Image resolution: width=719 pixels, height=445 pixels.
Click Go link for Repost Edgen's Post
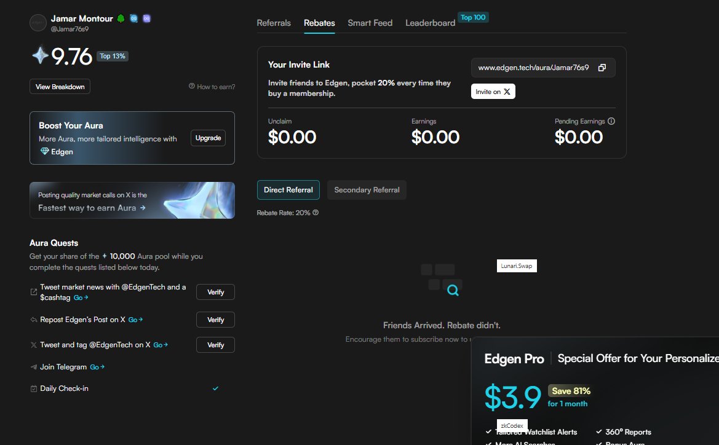[135, 320]
